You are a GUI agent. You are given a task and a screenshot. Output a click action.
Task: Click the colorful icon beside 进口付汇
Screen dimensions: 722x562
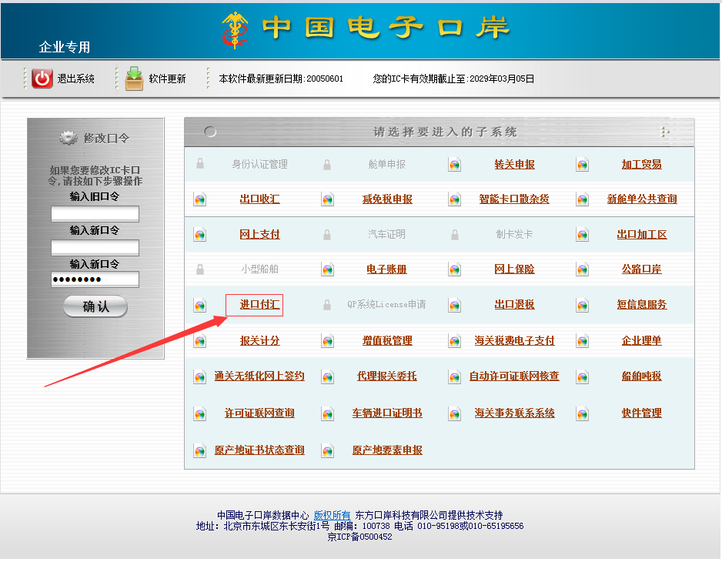coord(199,306)
